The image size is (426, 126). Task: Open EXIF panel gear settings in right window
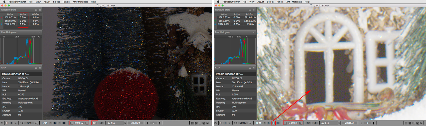tap(250, 68)
